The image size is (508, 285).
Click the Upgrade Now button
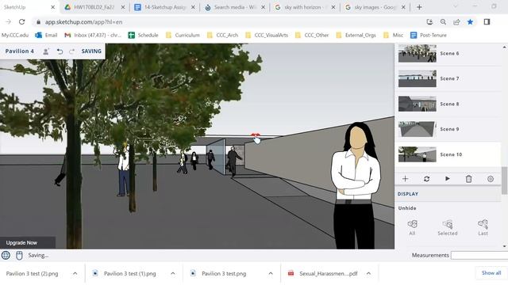[28, 243]
